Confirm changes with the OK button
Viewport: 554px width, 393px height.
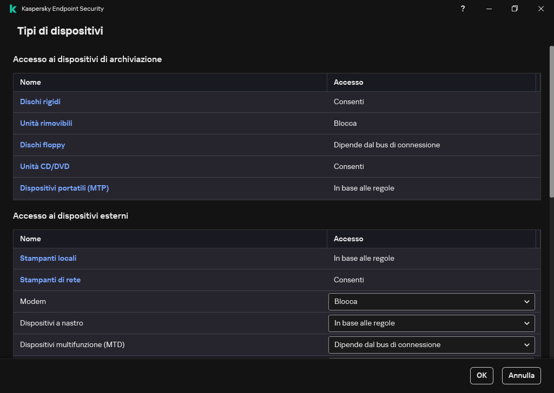(481, 375)
